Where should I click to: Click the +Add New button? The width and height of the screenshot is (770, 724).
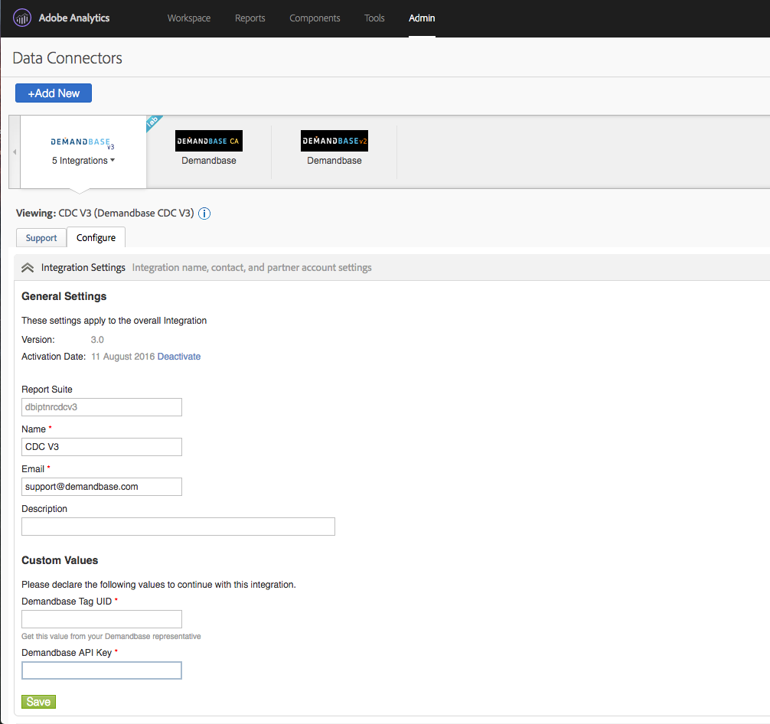pyautogui.click(x=54, y=93)
